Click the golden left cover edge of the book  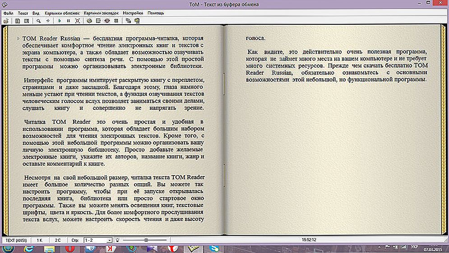pos(5,130)
